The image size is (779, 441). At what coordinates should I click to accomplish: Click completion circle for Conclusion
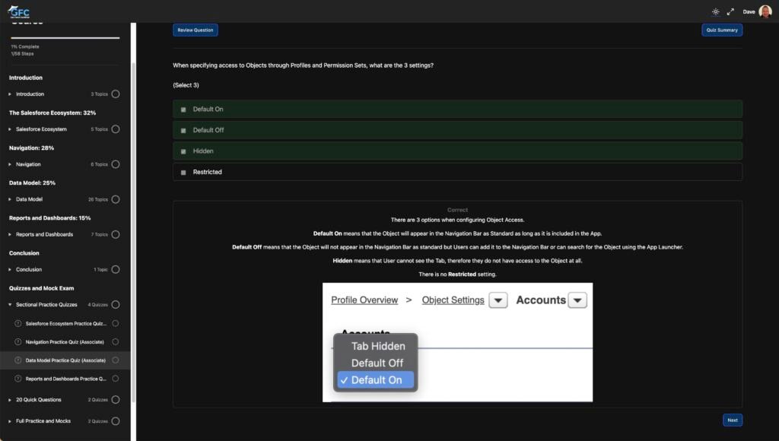[116, 270]
